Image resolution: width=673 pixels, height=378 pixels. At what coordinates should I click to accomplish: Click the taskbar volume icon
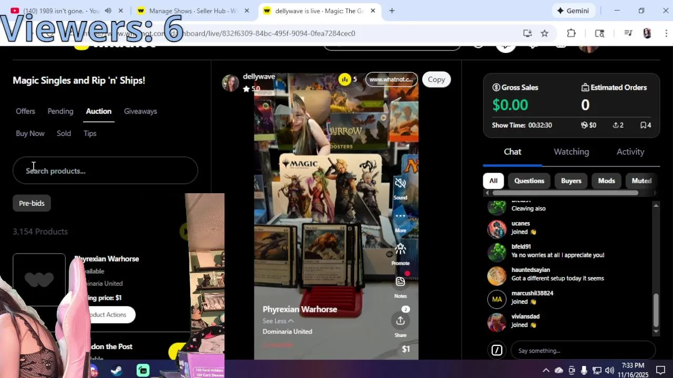point(609,370)
